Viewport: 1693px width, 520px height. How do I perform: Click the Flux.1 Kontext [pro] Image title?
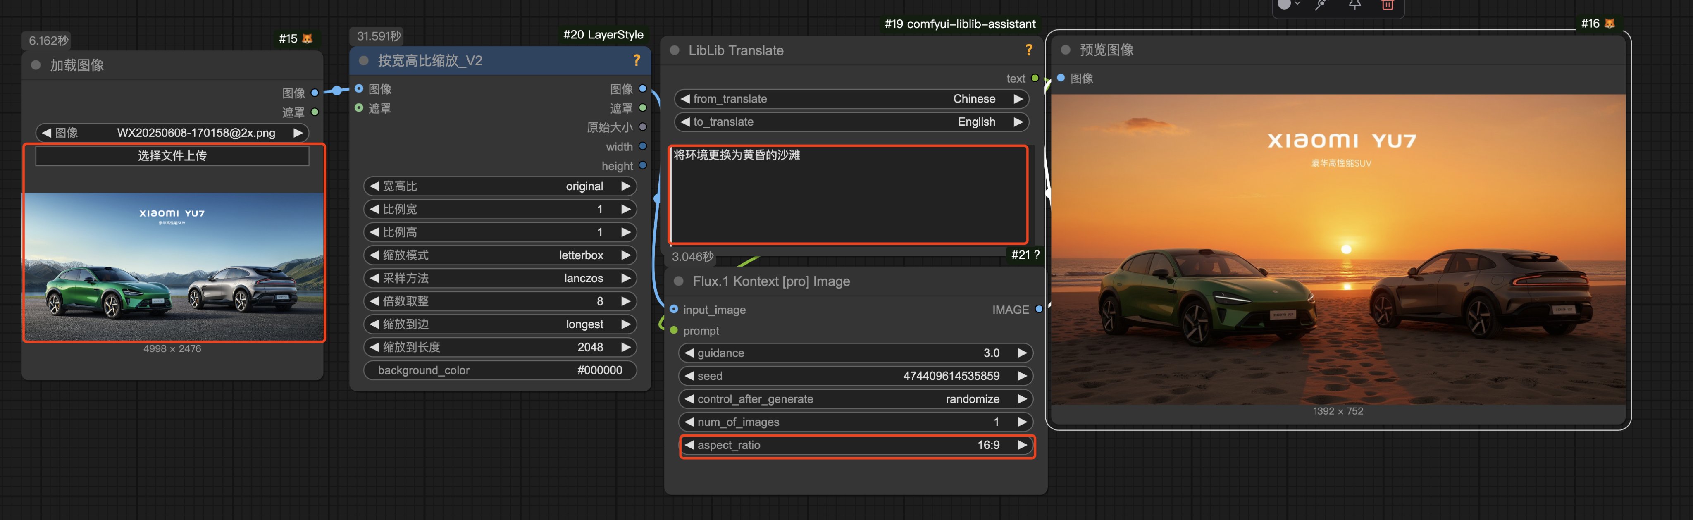(771, 281)
